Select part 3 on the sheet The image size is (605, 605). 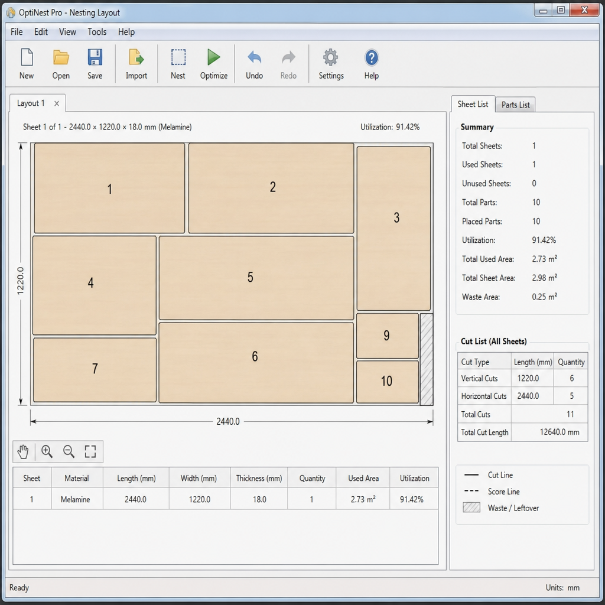(x=393, y=228)
